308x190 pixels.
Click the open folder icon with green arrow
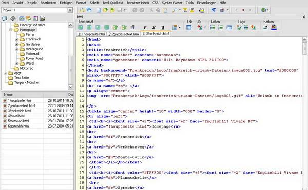[x=105, y=10]
